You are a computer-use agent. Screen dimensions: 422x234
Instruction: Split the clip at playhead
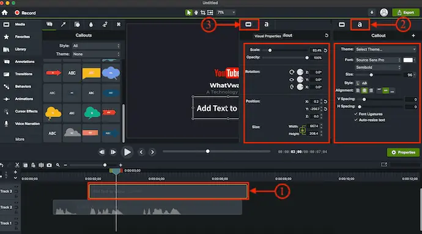(41, 165)
